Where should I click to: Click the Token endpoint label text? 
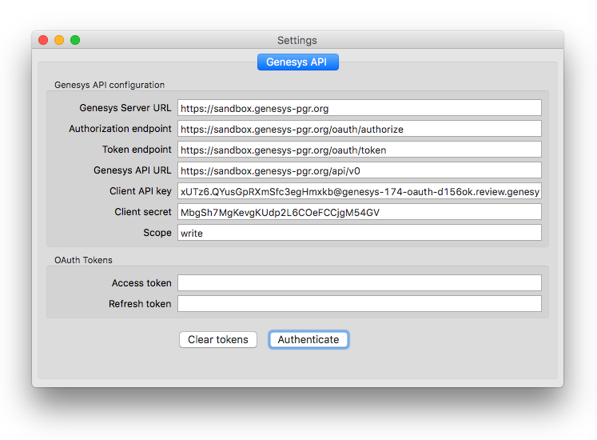(137, 150)
